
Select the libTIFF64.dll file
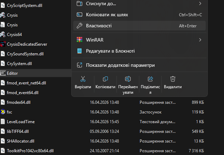click(102, 131)
